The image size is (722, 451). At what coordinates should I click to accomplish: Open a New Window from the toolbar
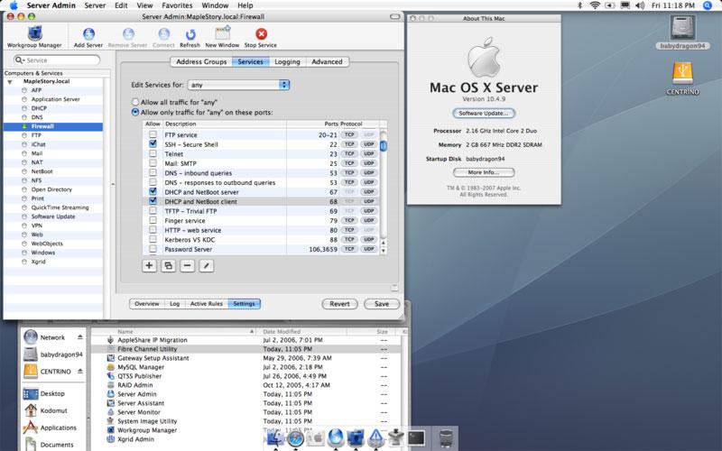pos(222,37)
